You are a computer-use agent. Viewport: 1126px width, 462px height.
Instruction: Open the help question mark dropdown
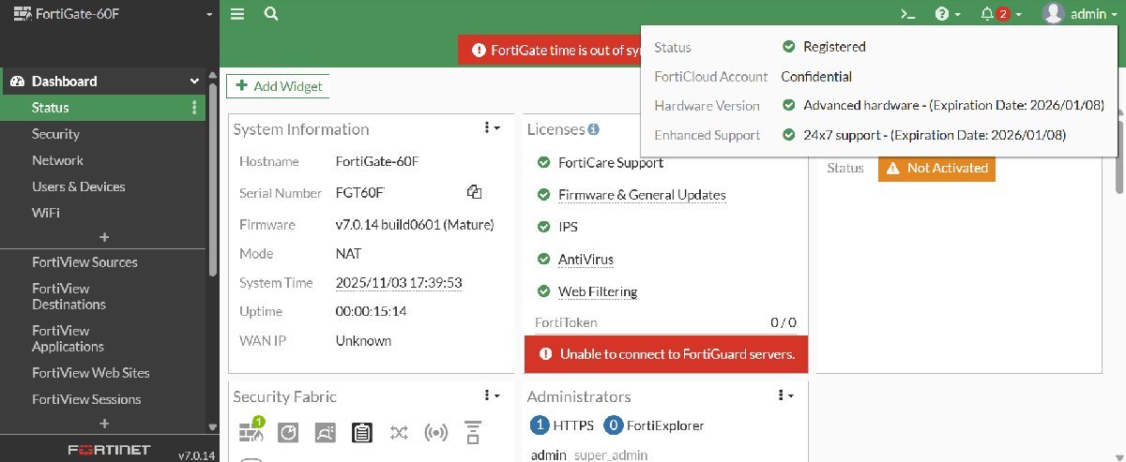coord(948,14)
